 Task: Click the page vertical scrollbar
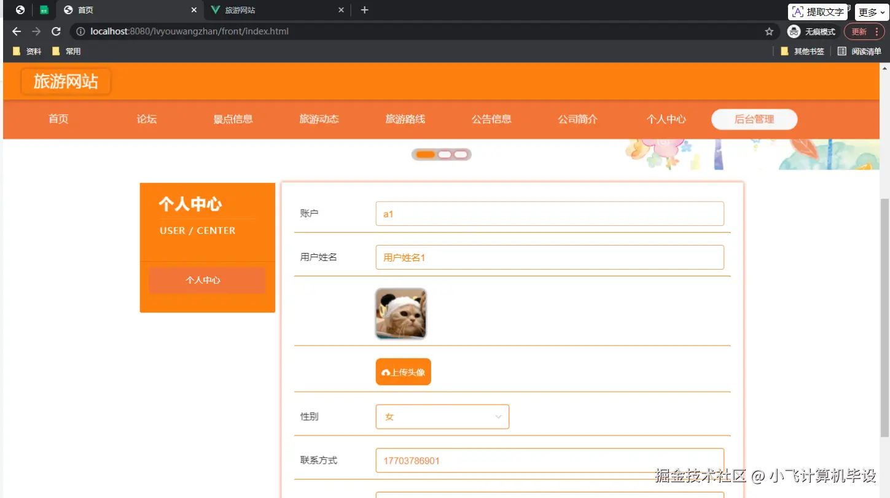(884, 317)
